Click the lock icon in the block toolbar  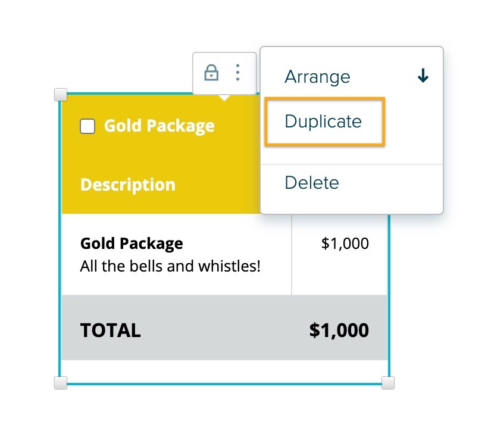pos(211,73)
